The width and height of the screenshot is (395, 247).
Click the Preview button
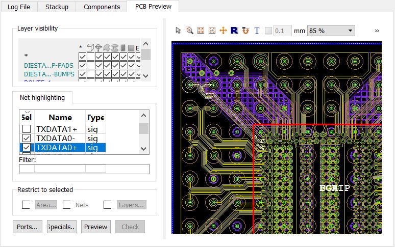[96, 227]
